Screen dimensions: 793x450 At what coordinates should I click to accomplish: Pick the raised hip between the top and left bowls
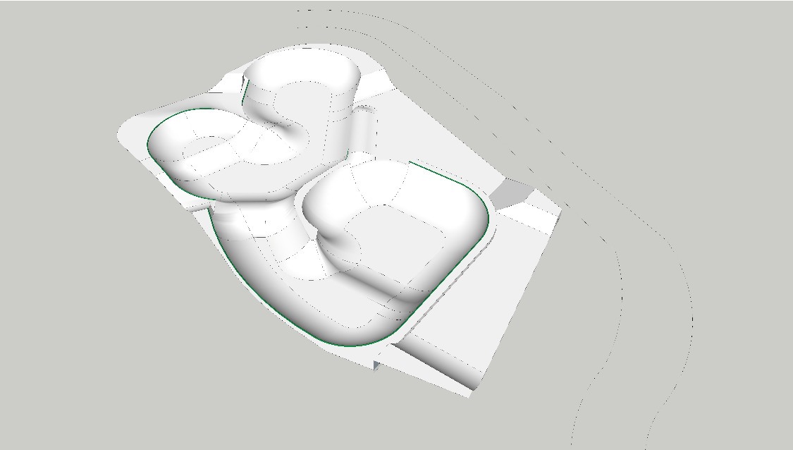[x=282, y=127]
